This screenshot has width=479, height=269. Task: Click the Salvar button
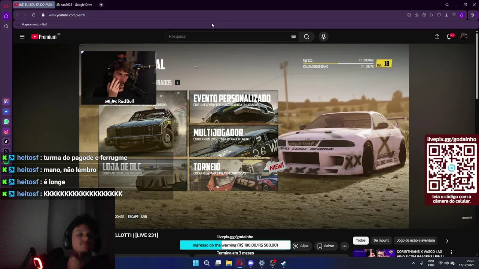click(326, 246)
